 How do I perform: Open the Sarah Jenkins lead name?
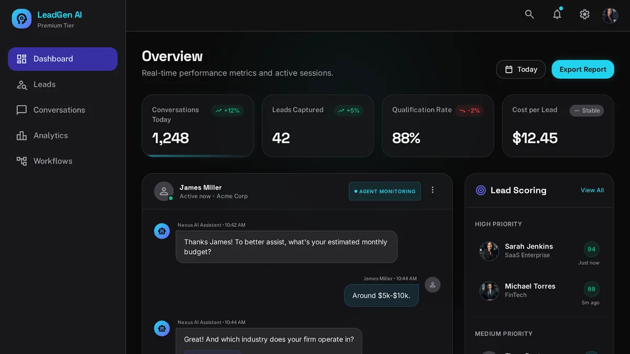(x=529, y=246)
